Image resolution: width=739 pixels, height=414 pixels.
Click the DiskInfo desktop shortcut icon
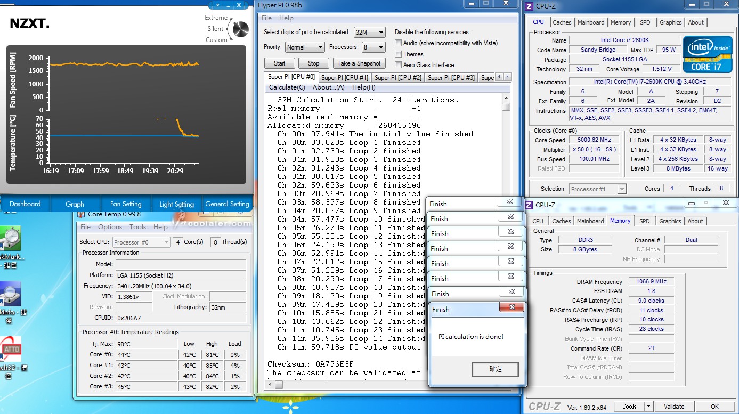10,294
